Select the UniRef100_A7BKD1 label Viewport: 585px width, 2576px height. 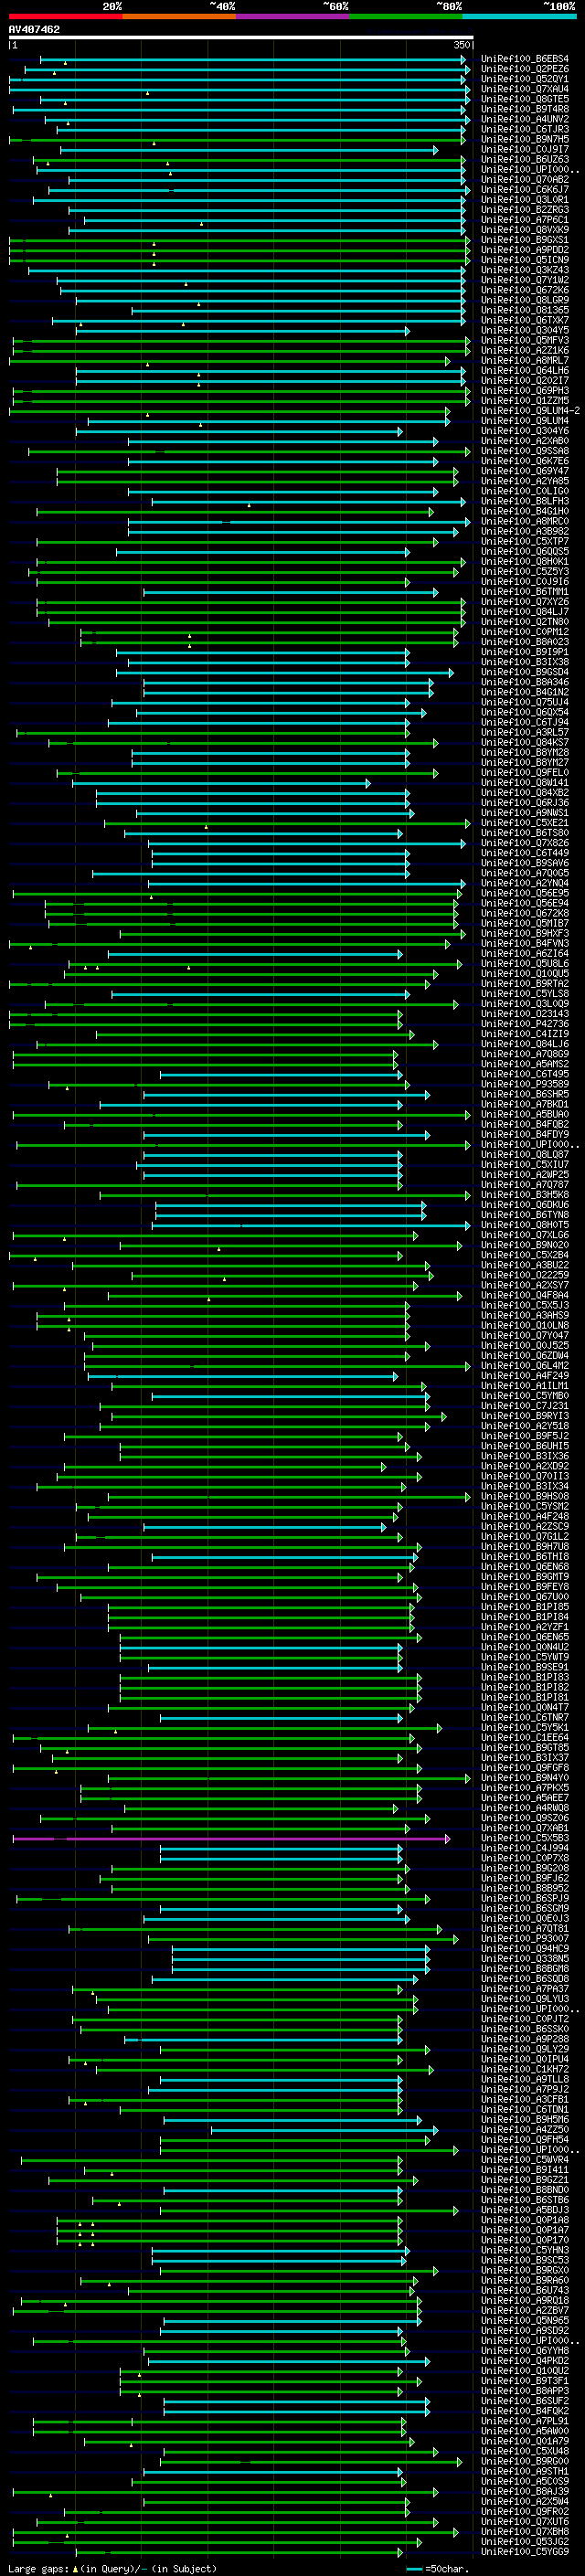pos(524,1105)
